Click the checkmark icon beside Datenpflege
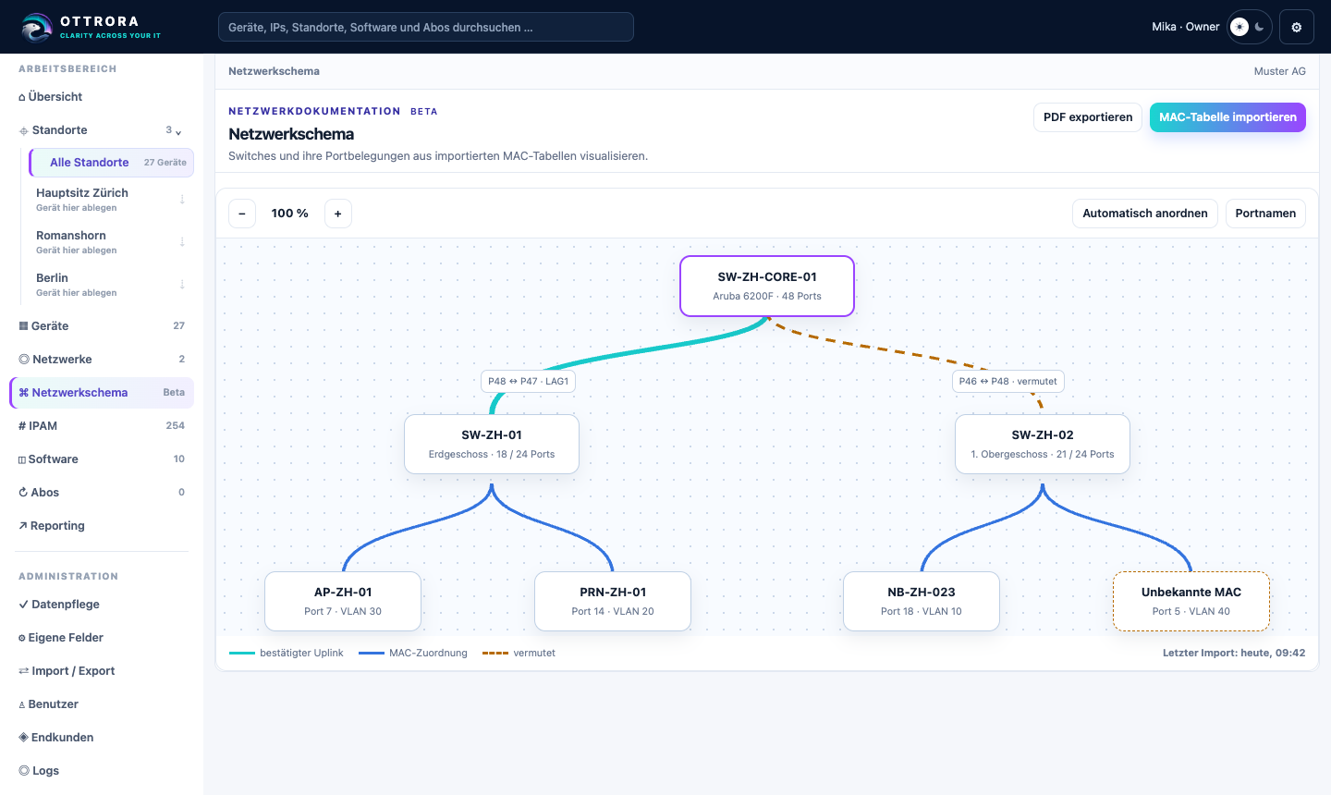This screenshot has height=795, width=1331. pyautogui.click(x=24, y=605)
